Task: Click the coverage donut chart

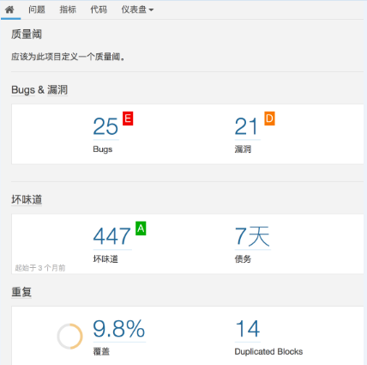Action: (x=69, y=337)
